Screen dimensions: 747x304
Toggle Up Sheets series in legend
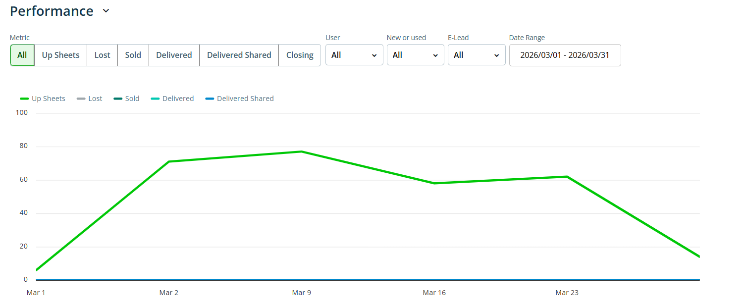(x=48, y=99)
